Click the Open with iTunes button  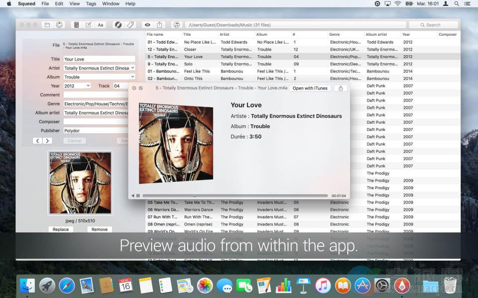tap(310, 88)
